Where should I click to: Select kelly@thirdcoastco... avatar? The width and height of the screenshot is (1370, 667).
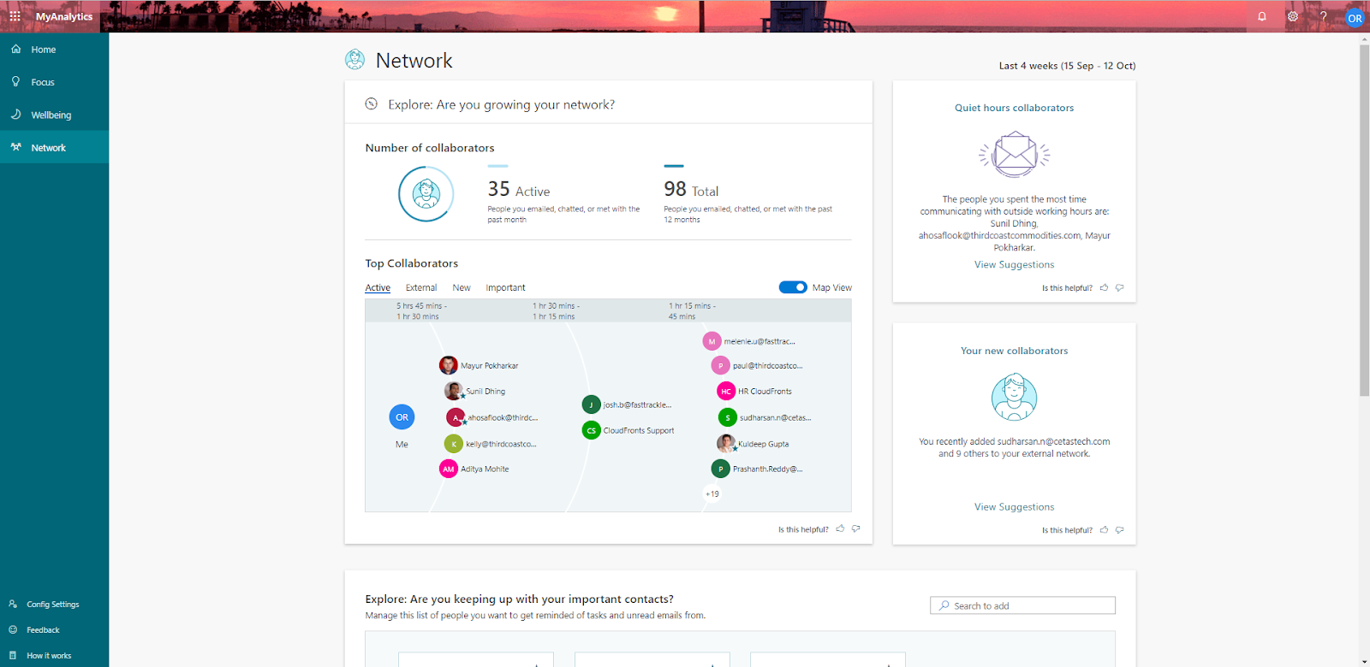454,444
